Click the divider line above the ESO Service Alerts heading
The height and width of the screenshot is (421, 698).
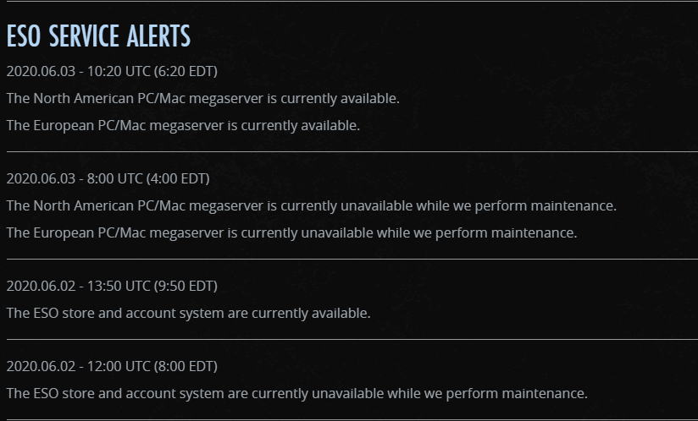click(x=349, y=2)
